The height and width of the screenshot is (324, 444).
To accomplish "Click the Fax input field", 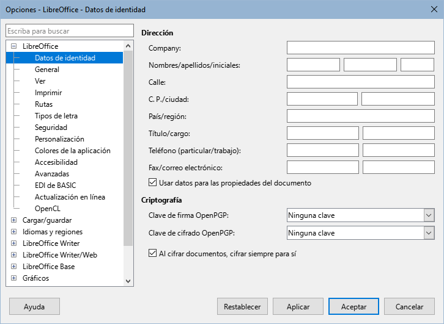I will pyautogui.click(x=323, y=167).
